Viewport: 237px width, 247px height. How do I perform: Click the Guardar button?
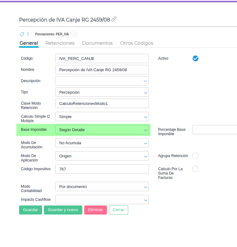coord(31,210)
